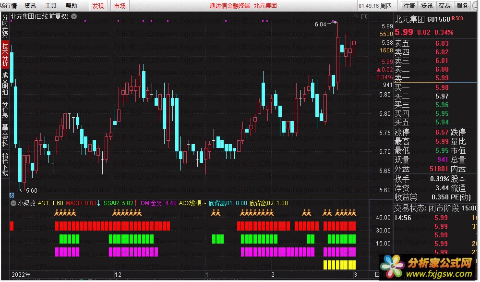This screenshot has width=480, height=282.
Task: Open the 资讯 menu in the menu bar
Action: click(x=30, y=5)
